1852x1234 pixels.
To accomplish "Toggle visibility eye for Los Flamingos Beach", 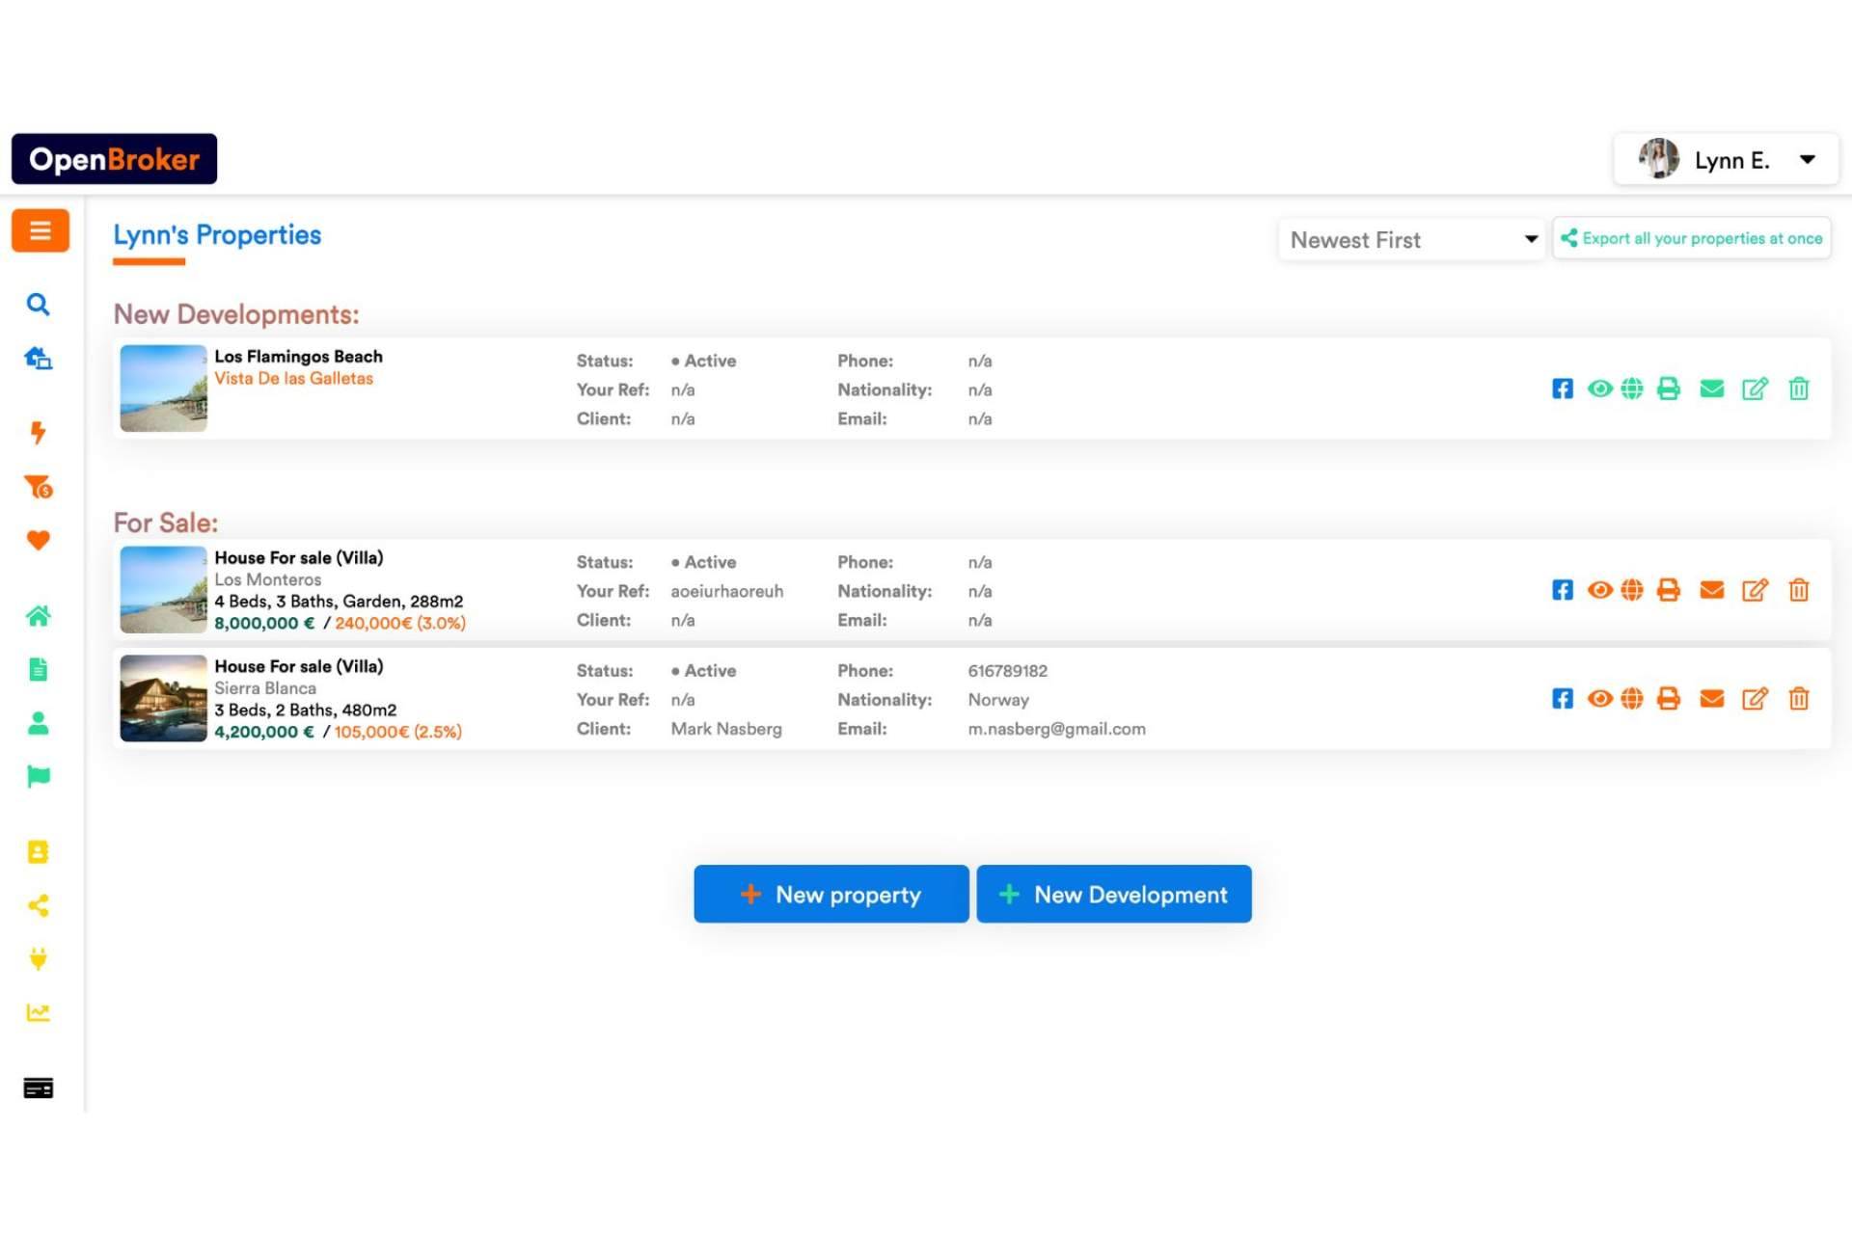I will pos(1599,389).
